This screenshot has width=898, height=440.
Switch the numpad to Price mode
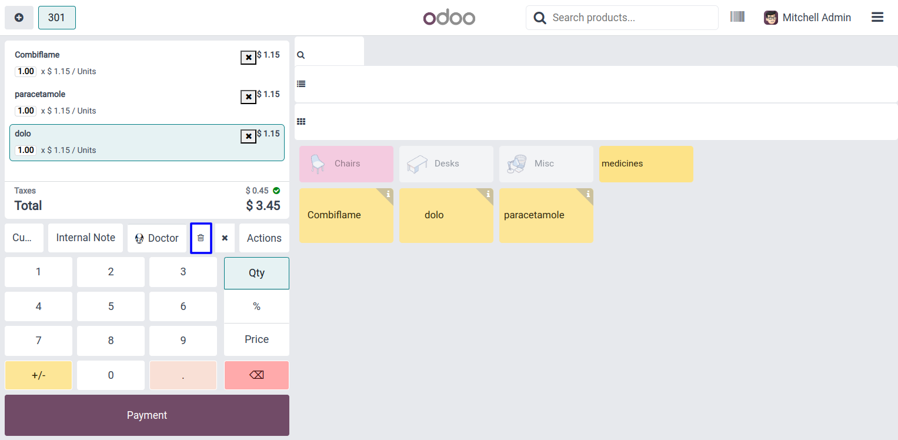coord(256,339)
